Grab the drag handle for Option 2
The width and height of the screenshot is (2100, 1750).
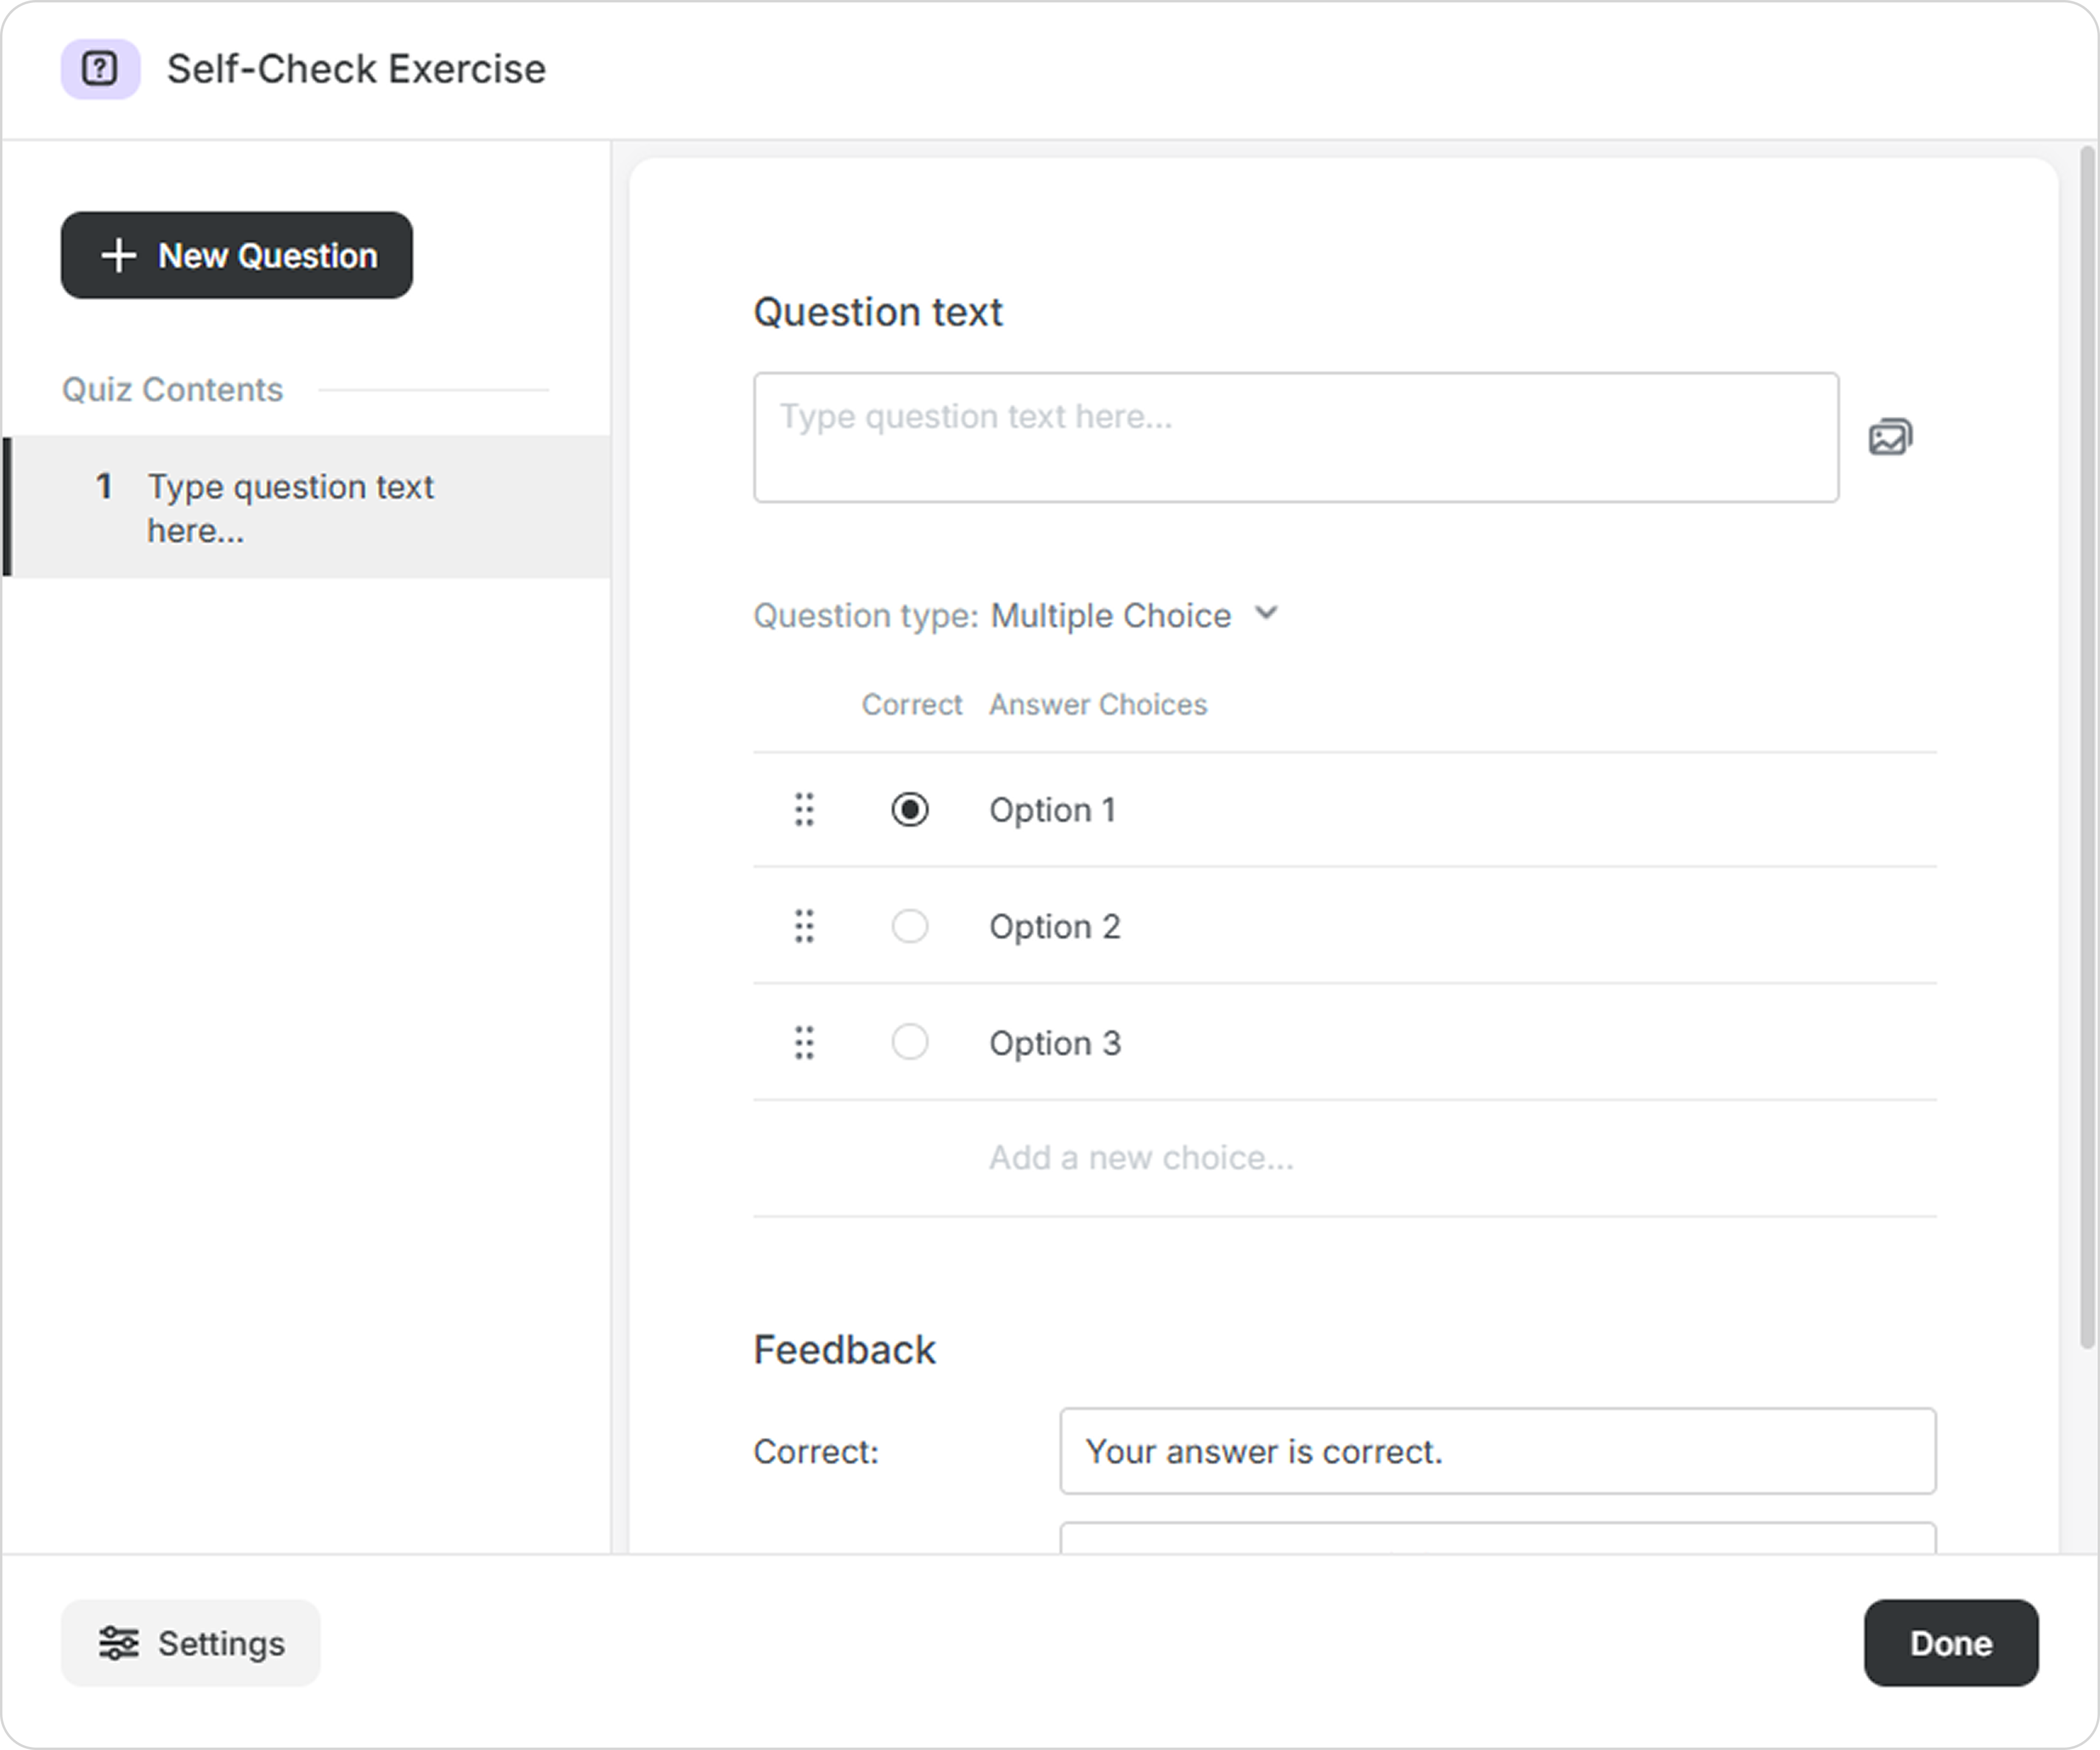click(804, 926)
